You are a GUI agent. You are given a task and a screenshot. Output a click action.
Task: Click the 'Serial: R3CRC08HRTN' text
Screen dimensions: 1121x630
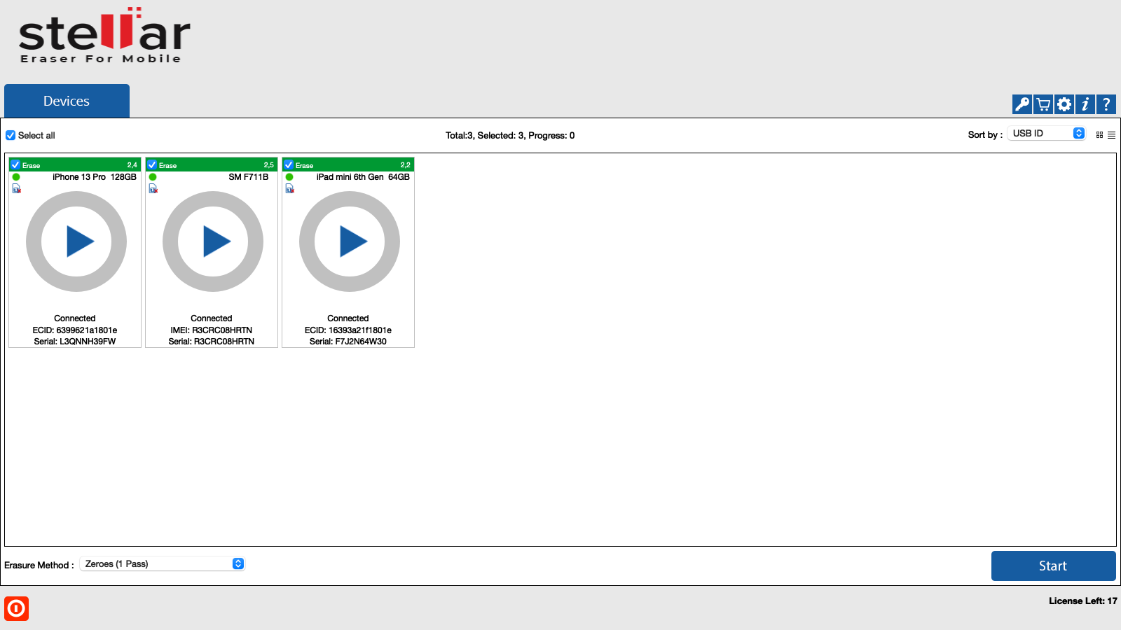click(x=212, y=342)
